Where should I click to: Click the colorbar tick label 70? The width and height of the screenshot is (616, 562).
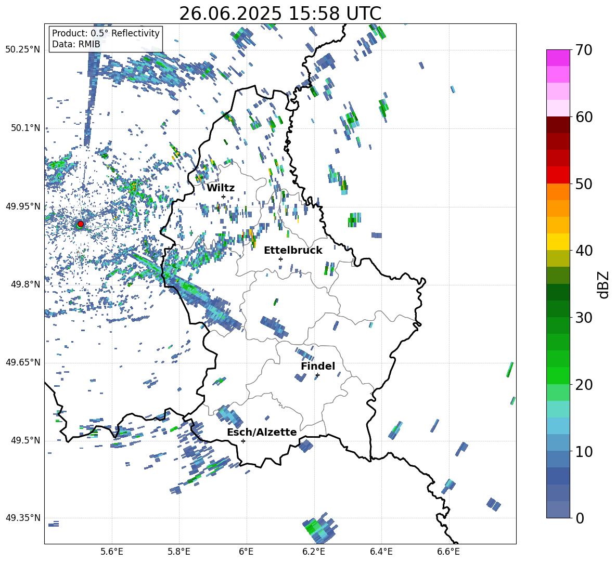click(584, 50)
